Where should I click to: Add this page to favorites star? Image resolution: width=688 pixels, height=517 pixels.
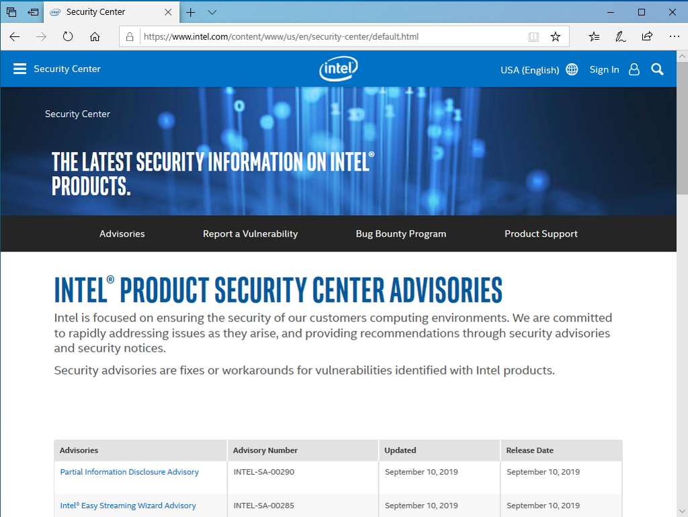(556, 36)
